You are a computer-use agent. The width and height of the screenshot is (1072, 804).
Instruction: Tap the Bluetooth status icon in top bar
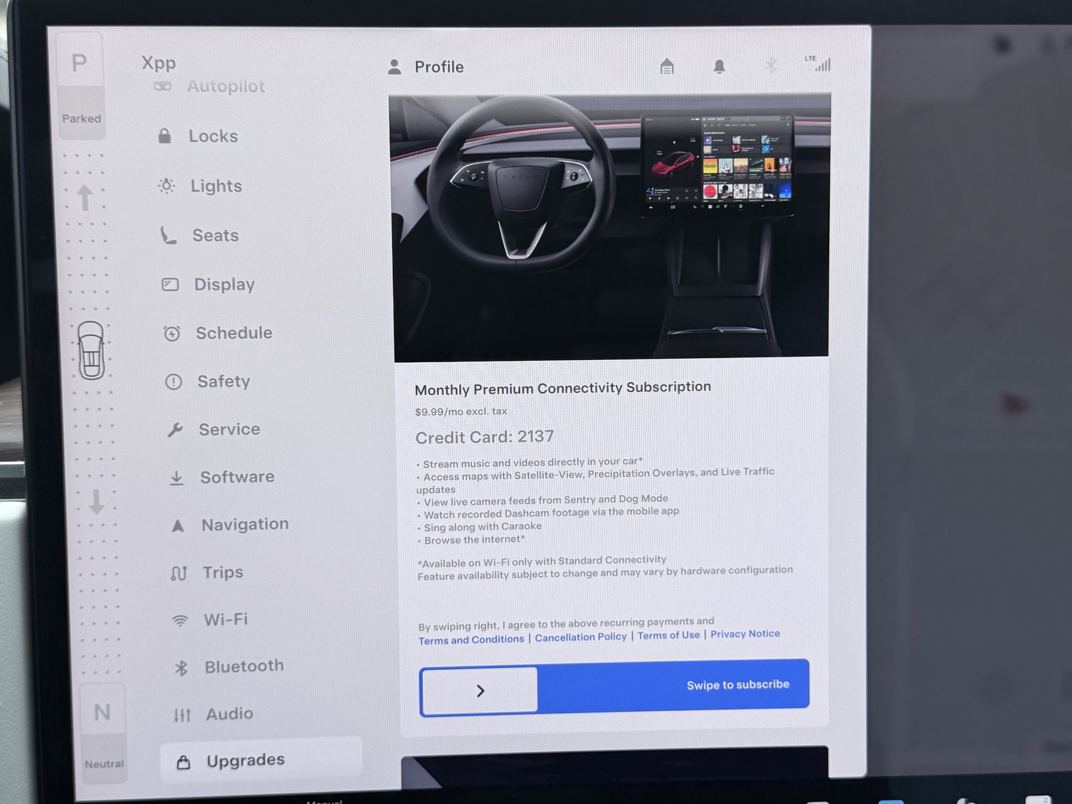point(771,65)
